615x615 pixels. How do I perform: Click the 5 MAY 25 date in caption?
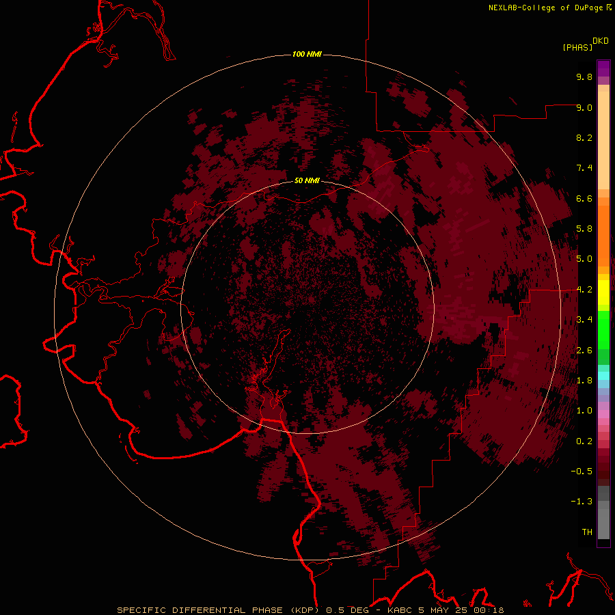(x=444, y=610)
